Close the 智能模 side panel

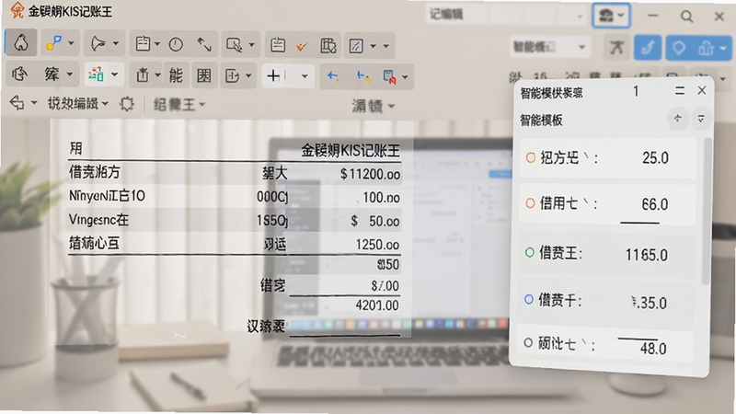point(702,90)
